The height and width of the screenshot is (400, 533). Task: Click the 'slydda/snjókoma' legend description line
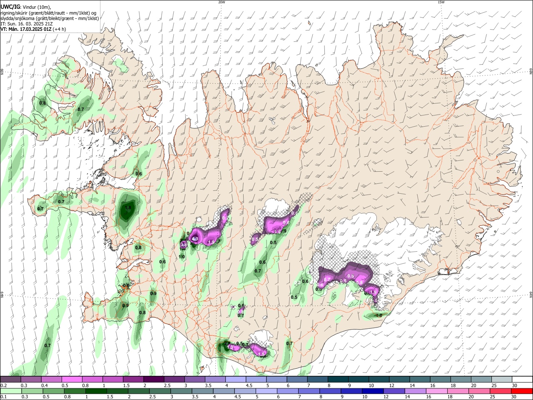(50, 18)
